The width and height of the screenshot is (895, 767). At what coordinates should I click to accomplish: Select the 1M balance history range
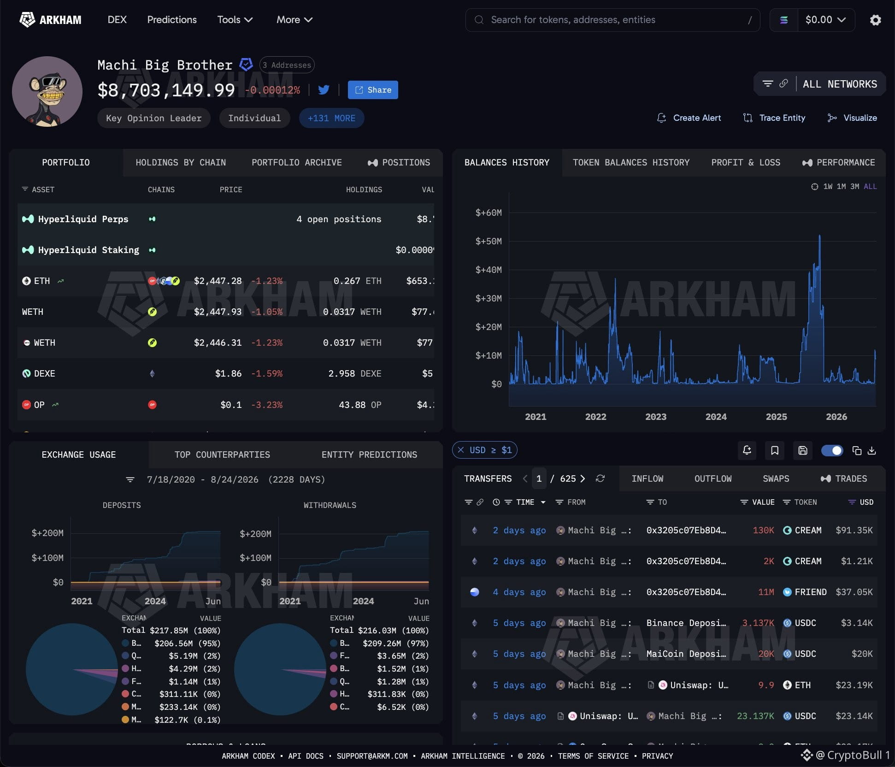tap(841, 187)
